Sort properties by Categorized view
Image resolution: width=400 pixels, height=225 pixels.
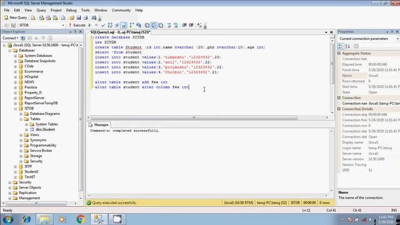(341, 46)
